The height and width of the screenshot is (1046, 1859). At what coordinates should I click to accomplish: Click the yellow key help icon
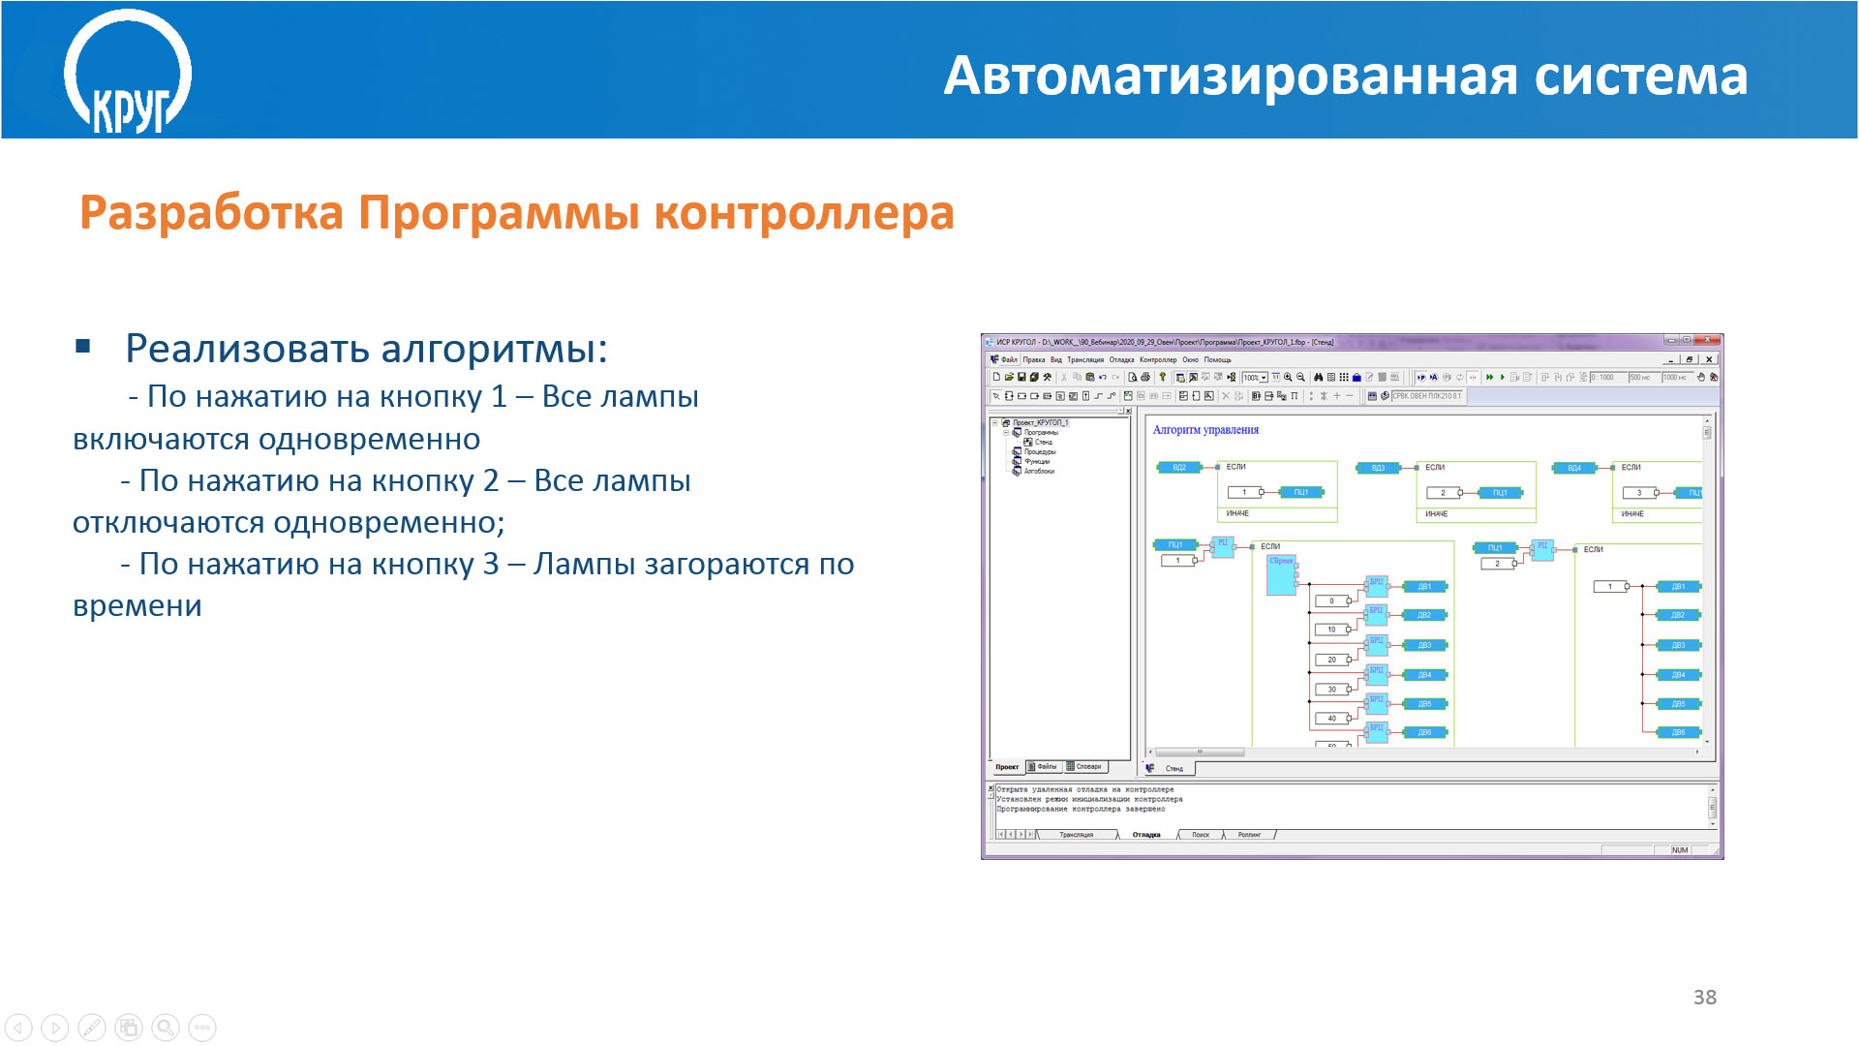tap(1163, 377)
